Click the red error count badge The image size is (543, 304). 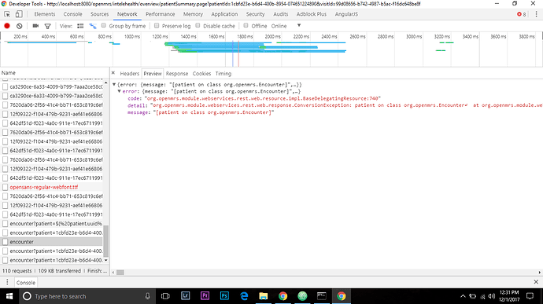(x=522, y=14)
